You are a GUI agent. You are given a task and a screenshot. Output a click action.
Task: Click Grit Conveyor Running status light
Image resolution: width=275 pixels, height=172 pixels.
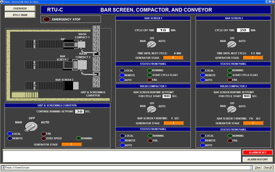[78, 138]
